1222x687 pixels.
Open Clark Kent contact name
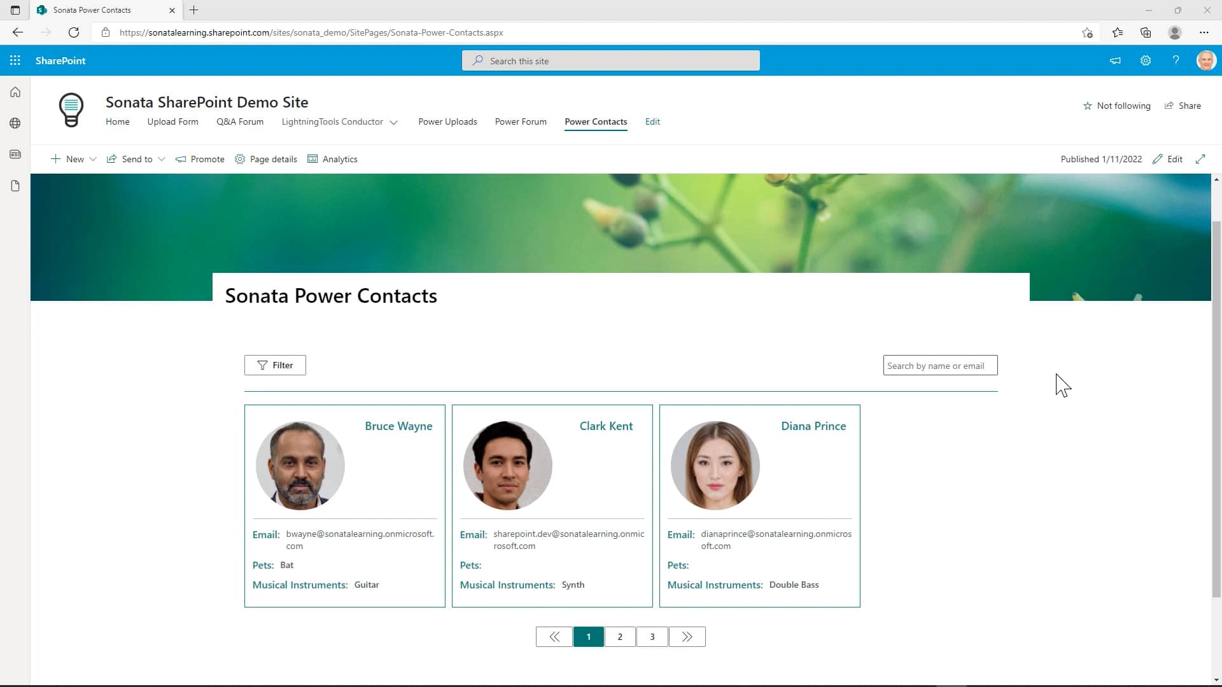(x=606, y=426)
